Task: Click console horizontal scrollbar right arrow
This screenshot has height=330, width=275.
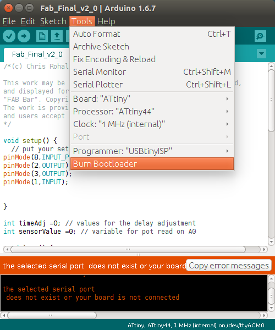Action: click(264, 315)
